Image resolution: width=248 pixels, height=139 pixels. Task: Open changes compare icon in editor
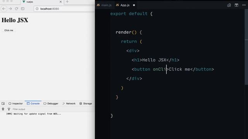(x=229, y=5)
